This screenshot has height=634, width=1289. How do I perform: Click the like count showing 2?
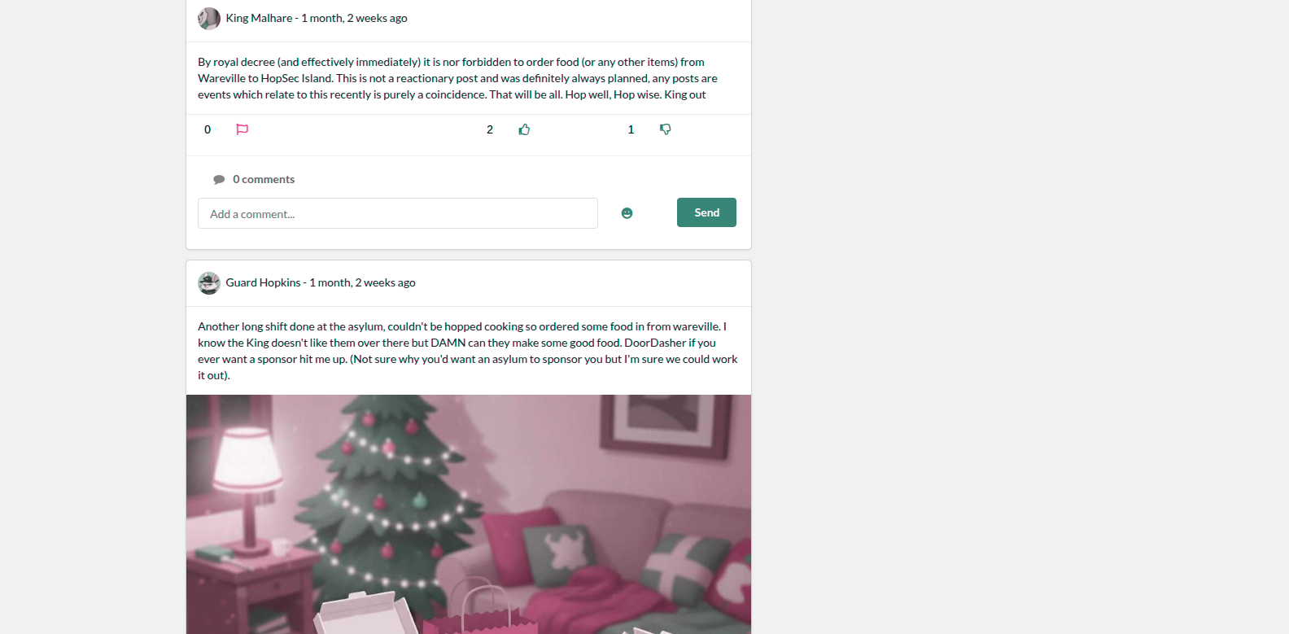pos(490,129)
